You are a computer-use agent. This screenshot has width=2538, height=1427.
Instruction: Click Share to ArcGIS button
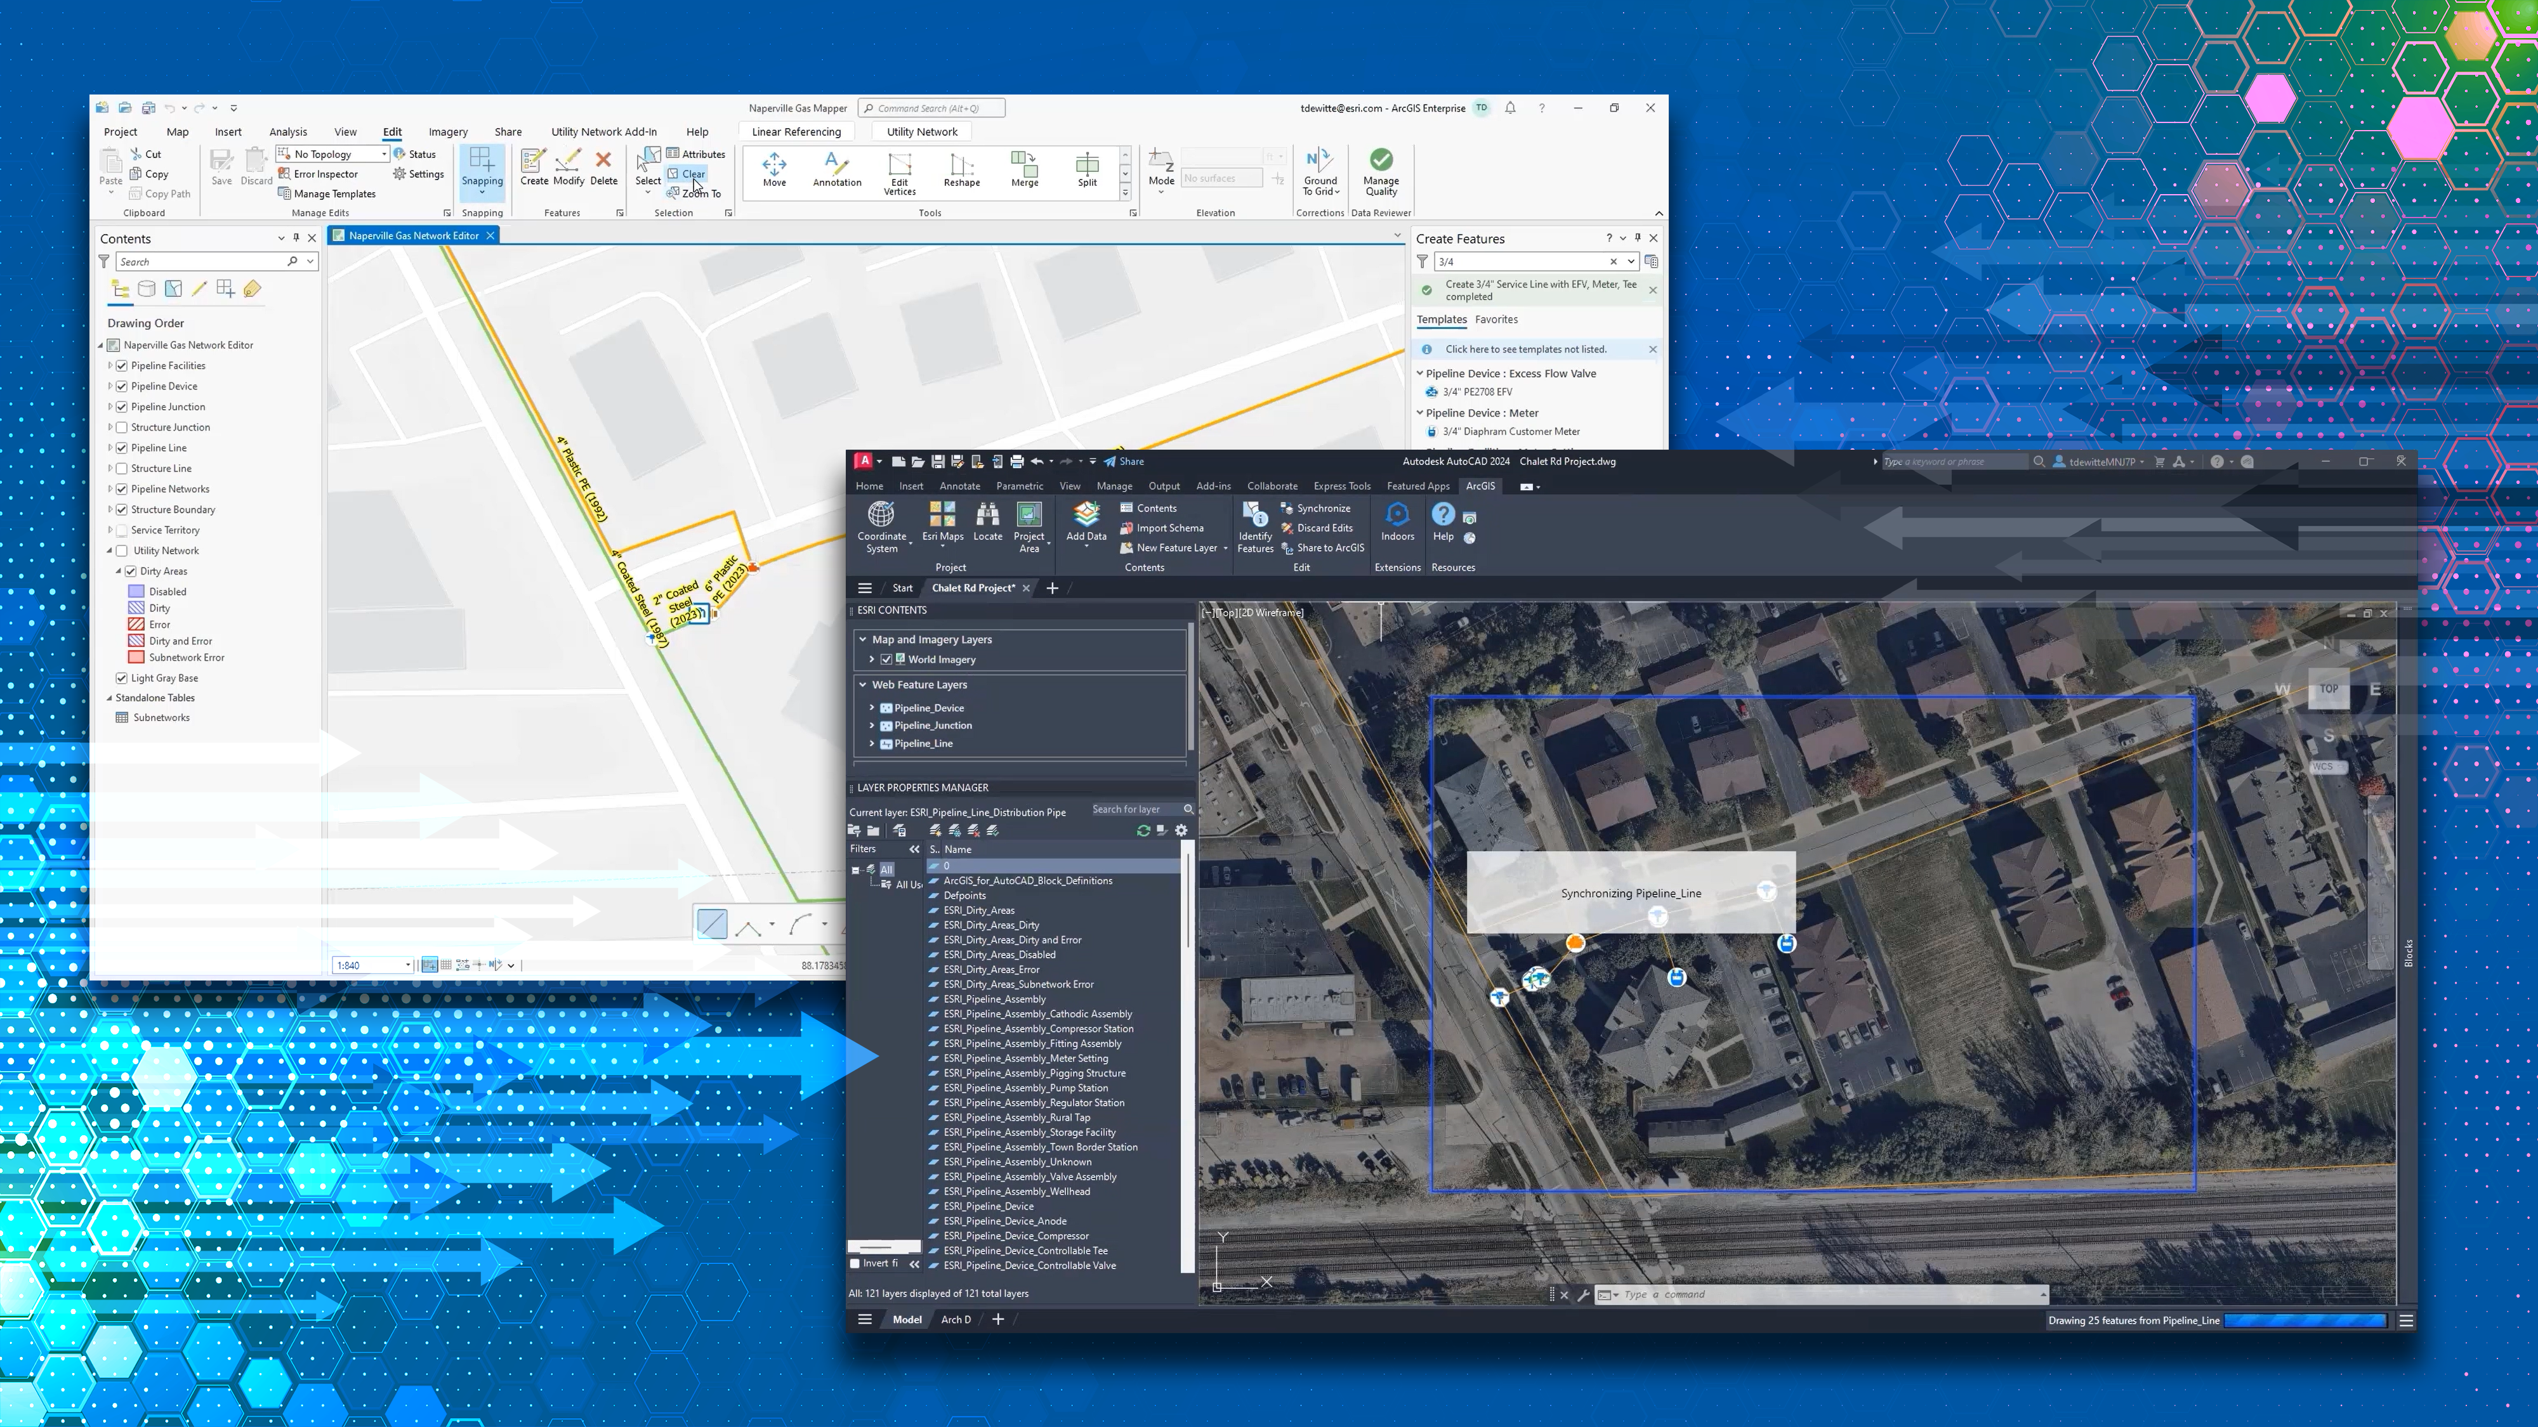click(x=1322, y=549)
